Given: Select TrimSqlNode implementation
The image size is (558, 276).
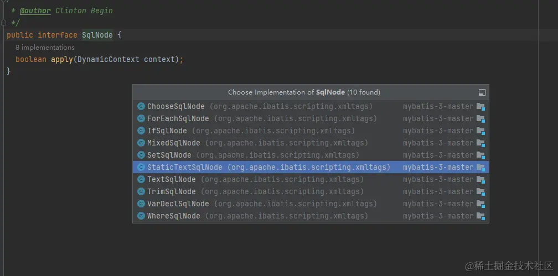Looking at the screenshot, I should pyautogui.click(x=311, y=192).
